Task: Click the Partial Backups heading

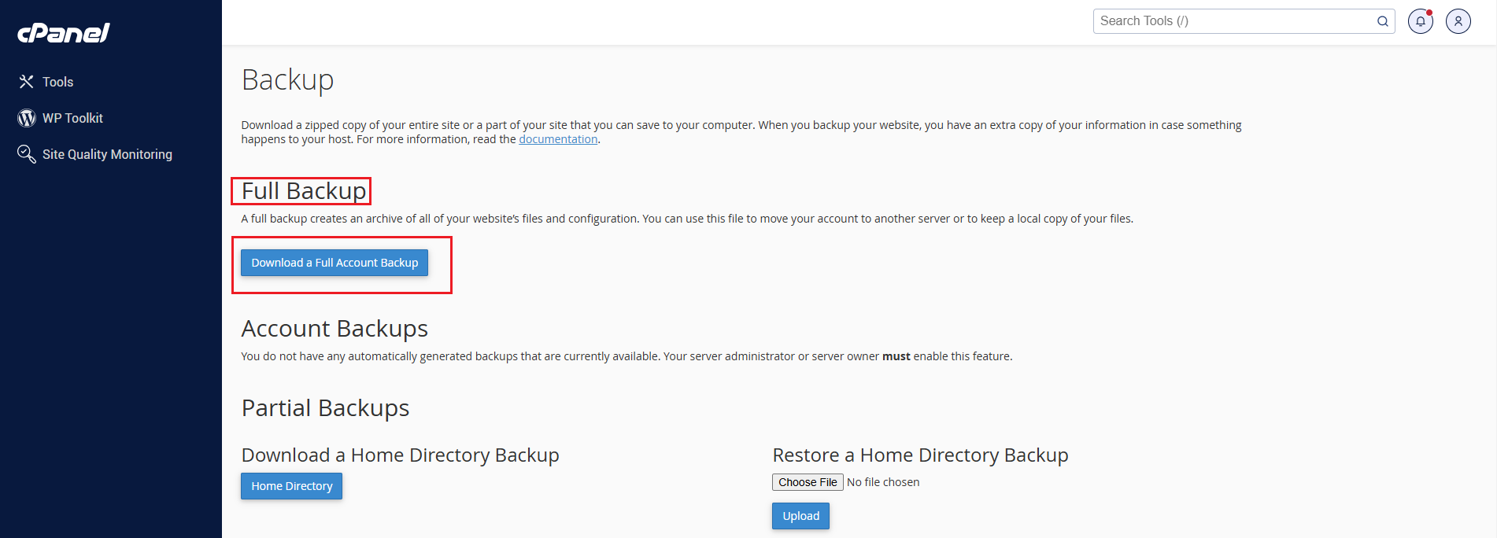Action: [x=325, y=408]
